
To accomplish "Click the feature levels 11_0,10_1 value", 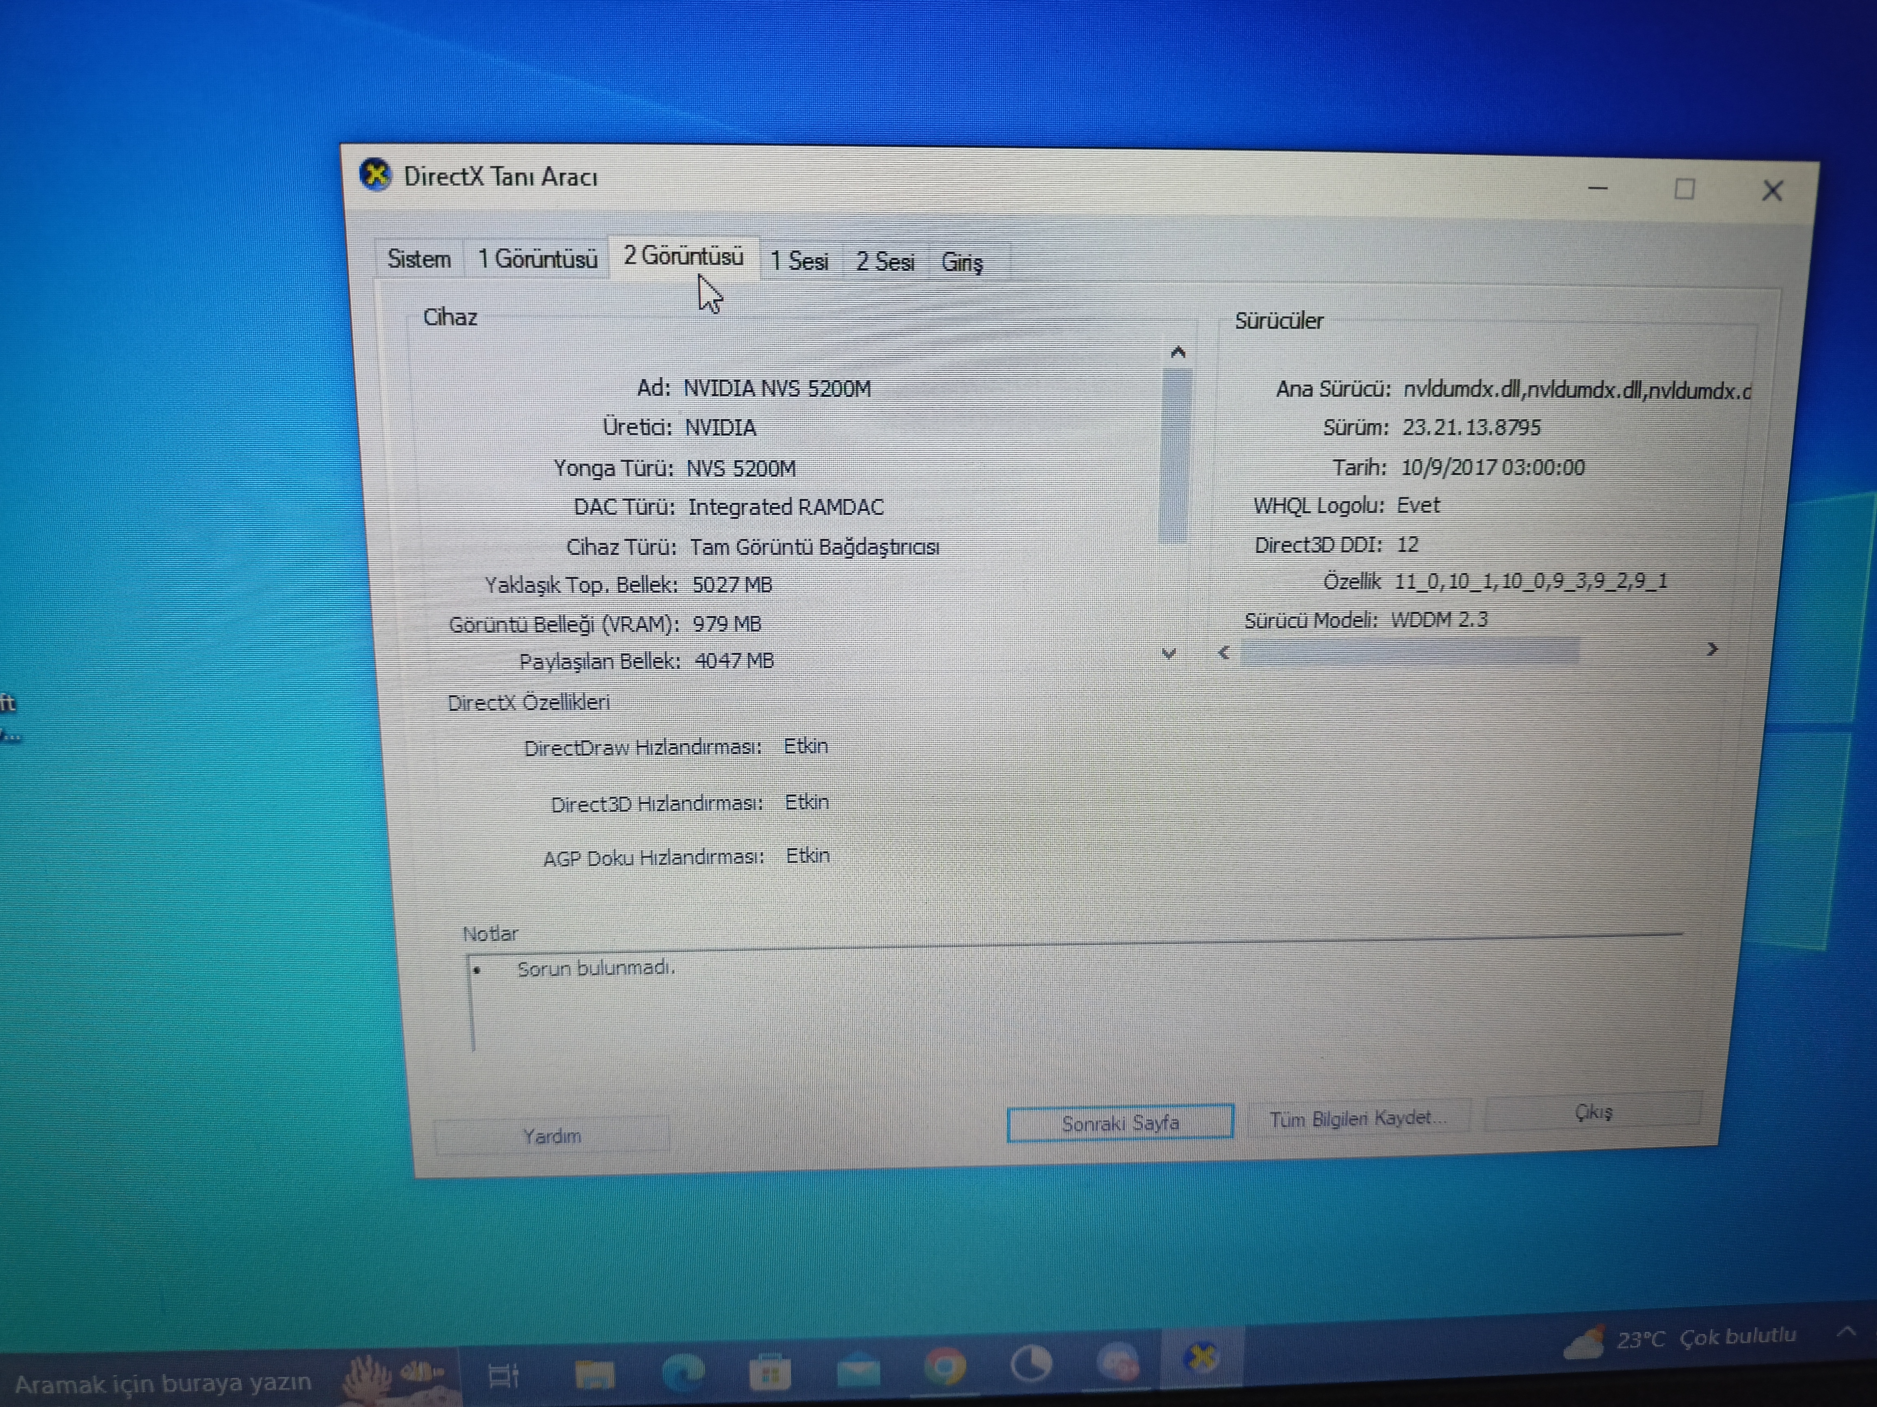I will [1531, 582].
